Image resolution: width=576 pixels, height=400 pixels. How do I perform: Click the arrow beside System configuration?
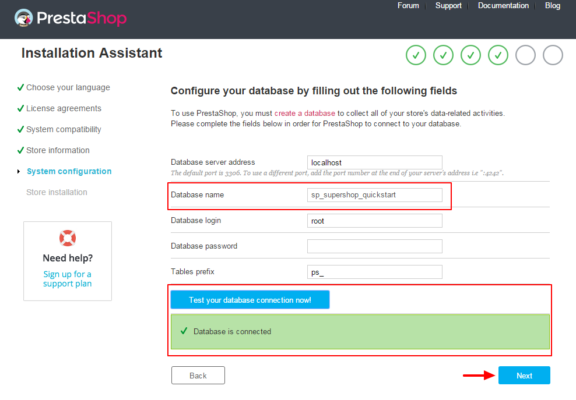pos(19,171)
